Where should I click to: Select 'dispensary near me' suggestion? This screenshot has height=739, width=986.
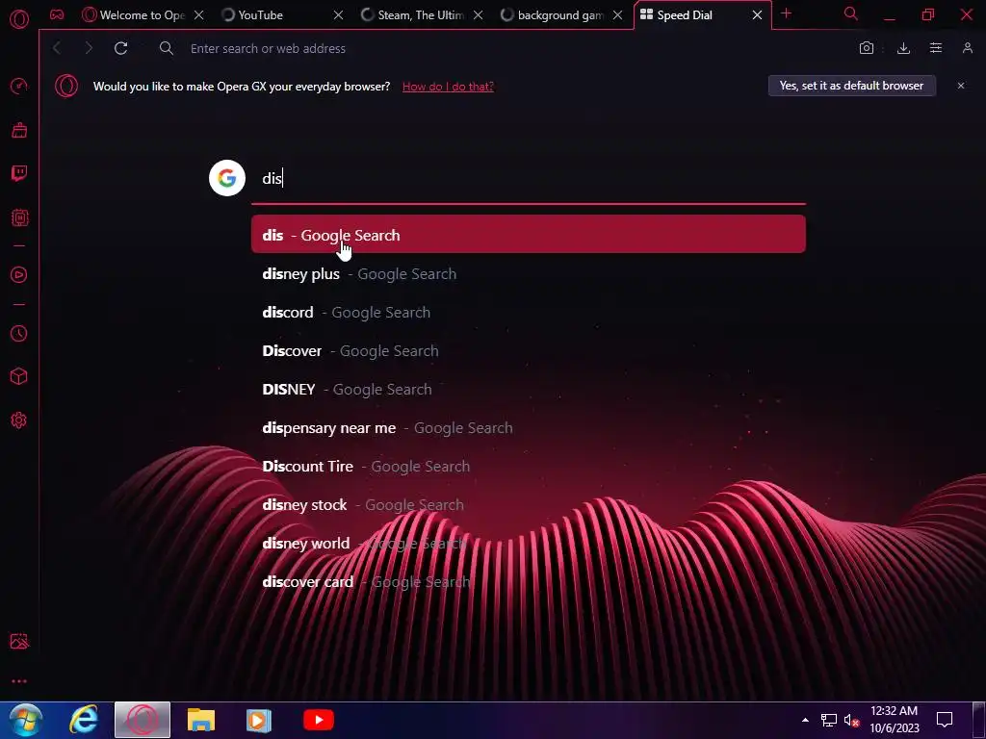pos(529,428)
